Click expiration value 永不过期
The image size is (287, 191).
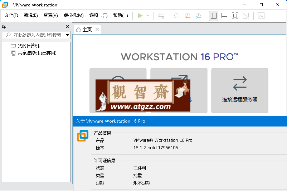(x=142, y=183)
